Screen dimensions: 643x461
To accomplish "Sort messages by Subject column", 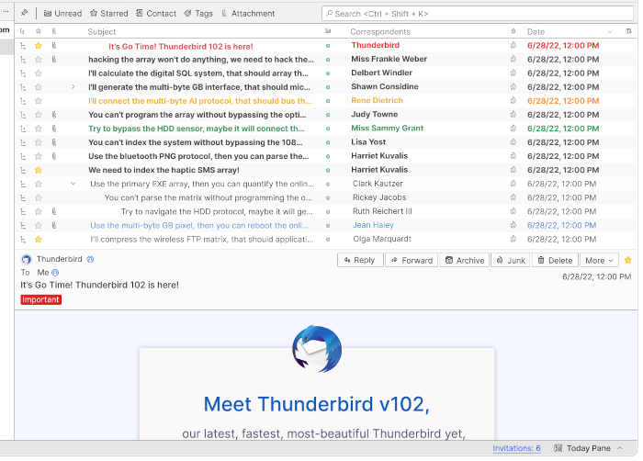I will coord(102,31).
